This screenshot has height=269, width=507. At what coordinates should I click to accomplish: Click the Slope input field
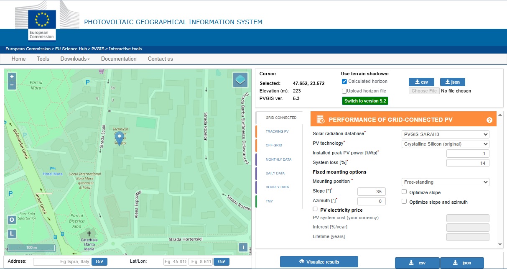[x=371, y=192]
